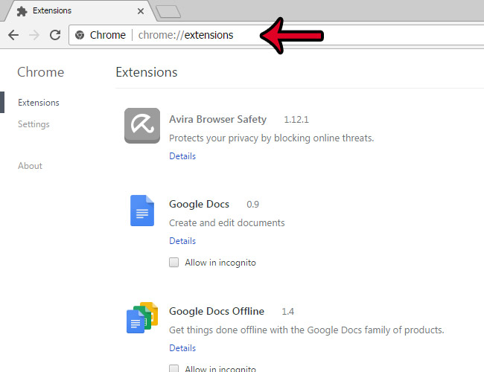Enable Allow in incognito for Google Docs
This screenshot has height=372, width=484.
tap(173, 262)
